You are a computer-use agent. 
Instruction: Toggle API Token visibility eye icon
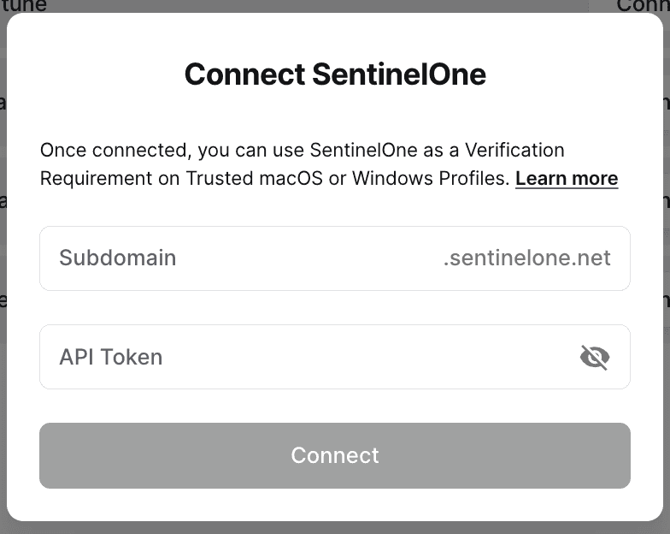[x=594, y=357]
